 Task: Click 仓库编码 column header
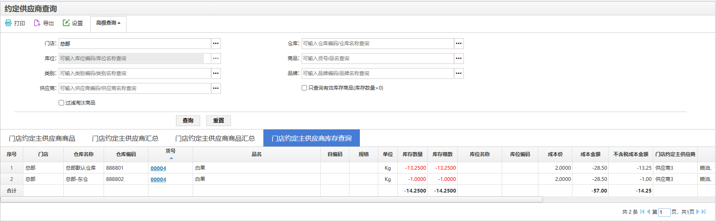coord(126,154)
